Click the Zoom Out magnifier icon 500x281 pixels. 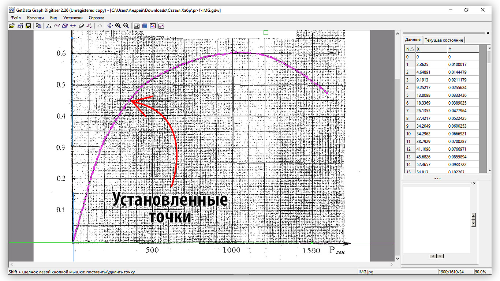pos(126,26)
